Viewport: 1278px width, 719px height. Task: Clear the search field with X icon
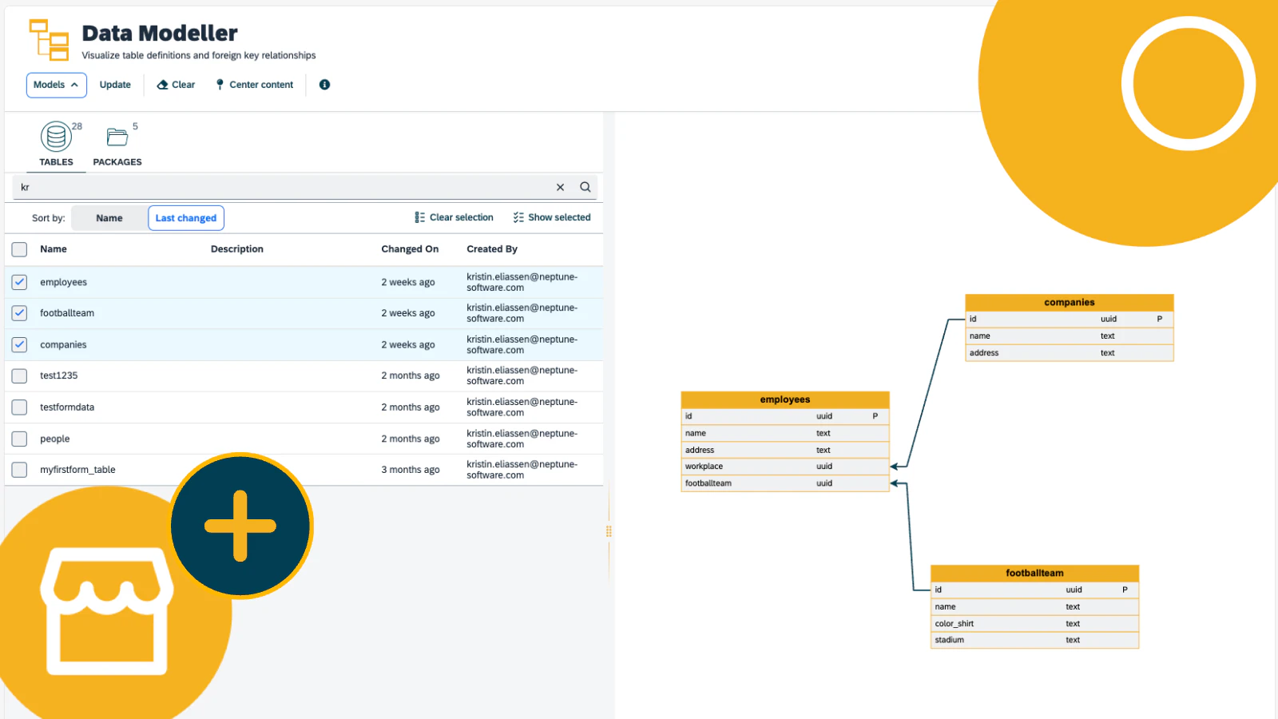(x=560, y=187)
